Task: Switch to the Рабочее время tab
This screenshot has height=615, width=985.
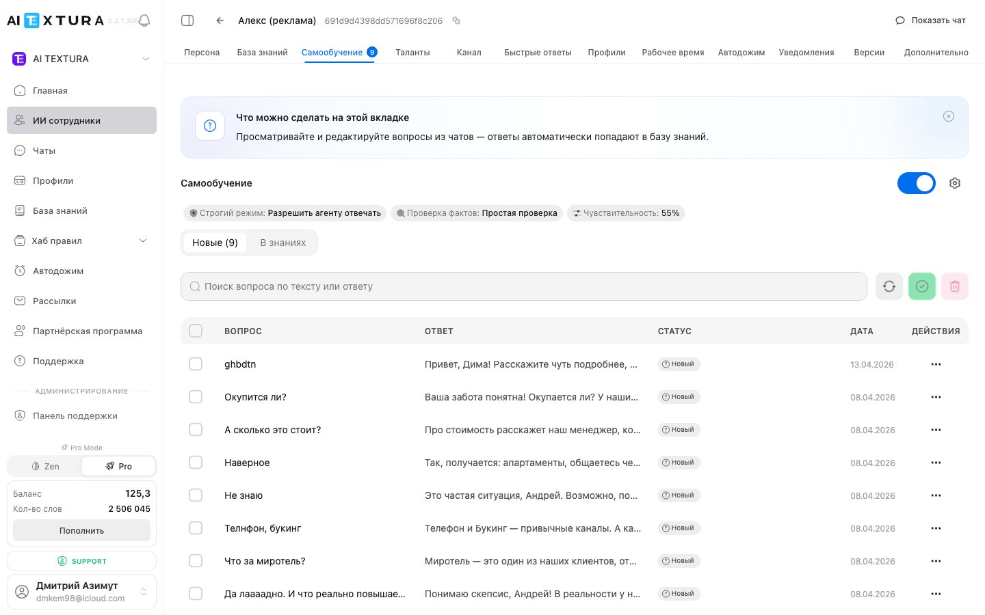Action: point(673,53)
